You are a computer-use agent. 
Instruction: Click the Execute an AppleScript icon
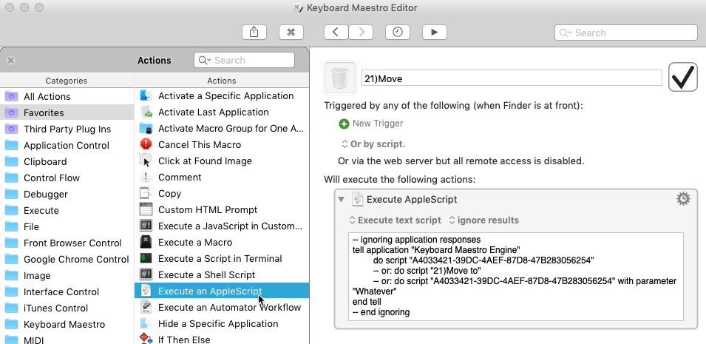[146, 291]
